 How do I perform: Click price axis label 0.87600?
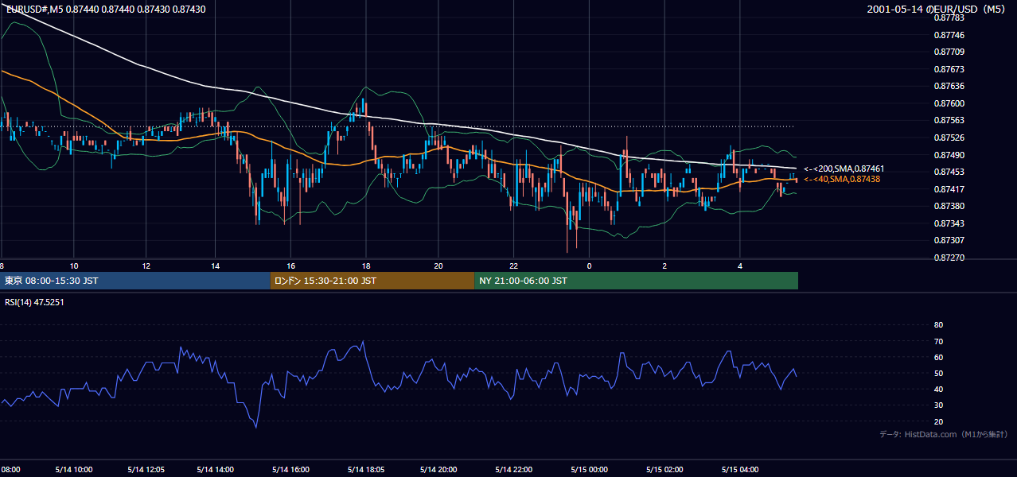pos(949,103)
